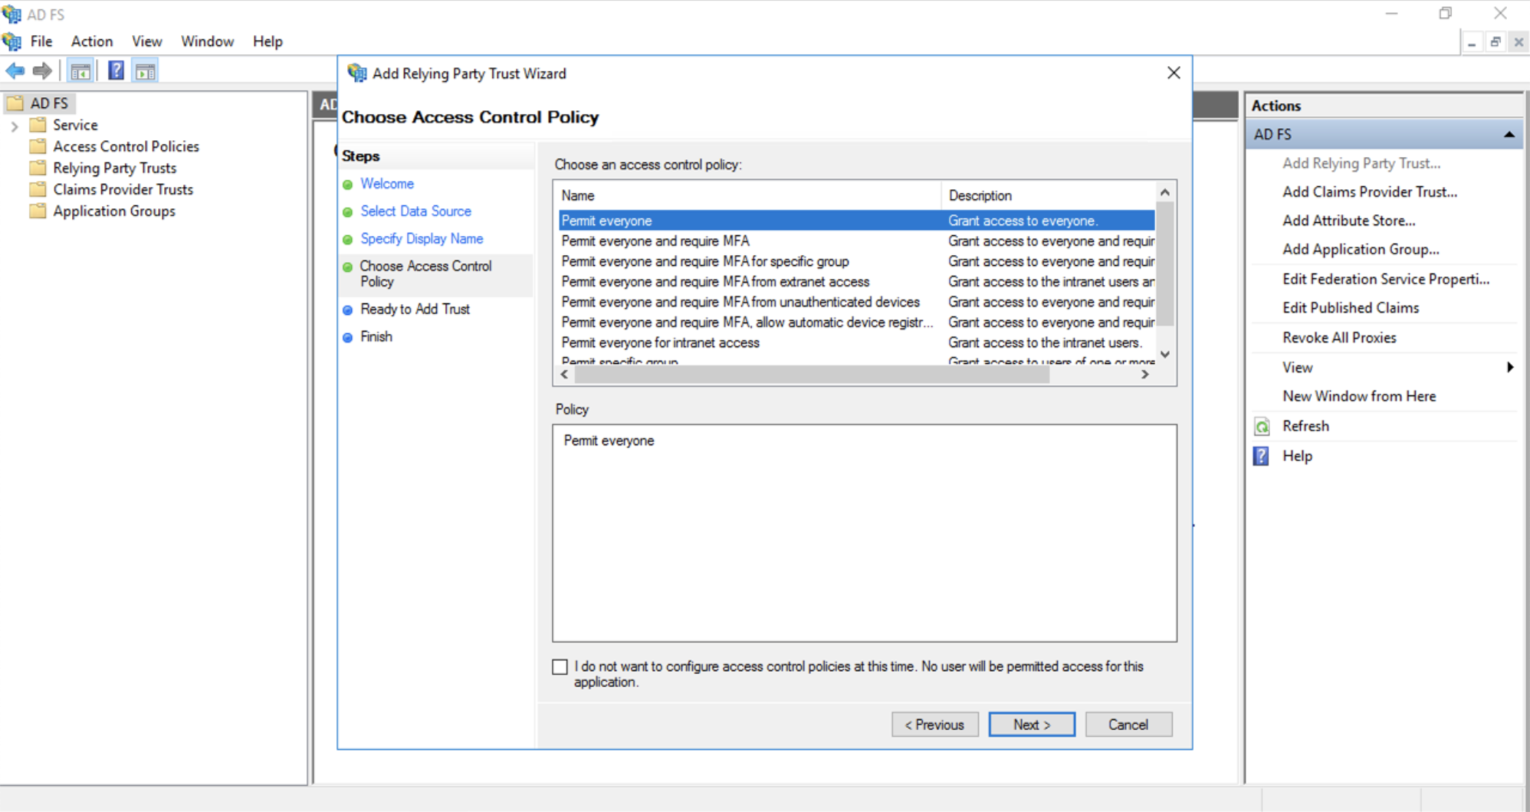This screenshot has width=1530, height=812.
Task: Click the Back arrow toolbar icon
Action: tap(15, 71)
